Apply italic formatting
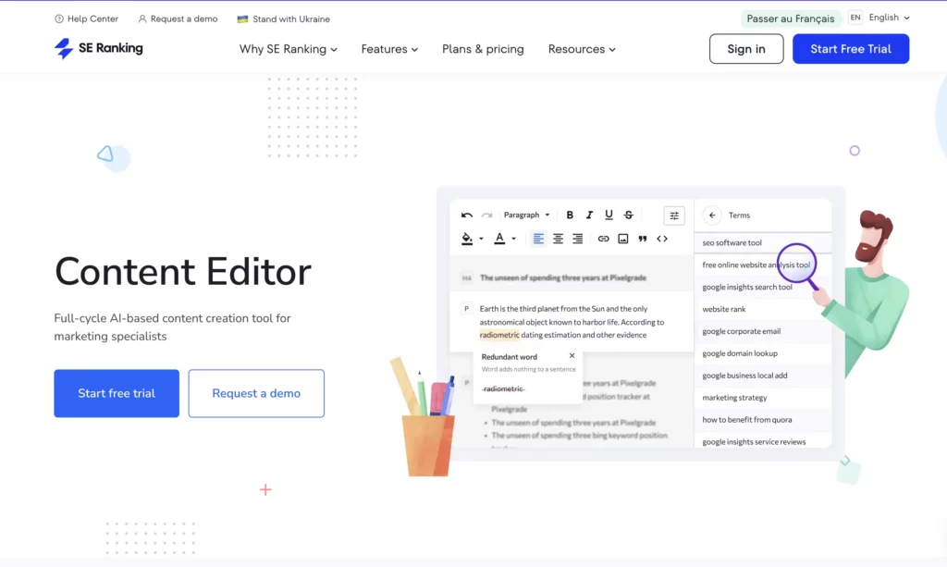The width and height of the screenshot is (947, 567). [589, 215]
